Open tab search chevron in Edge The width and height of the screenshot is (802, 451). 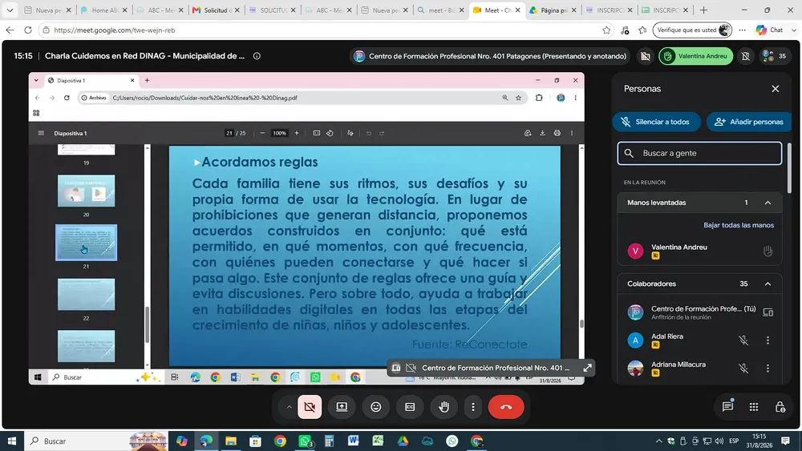point(10,10)
